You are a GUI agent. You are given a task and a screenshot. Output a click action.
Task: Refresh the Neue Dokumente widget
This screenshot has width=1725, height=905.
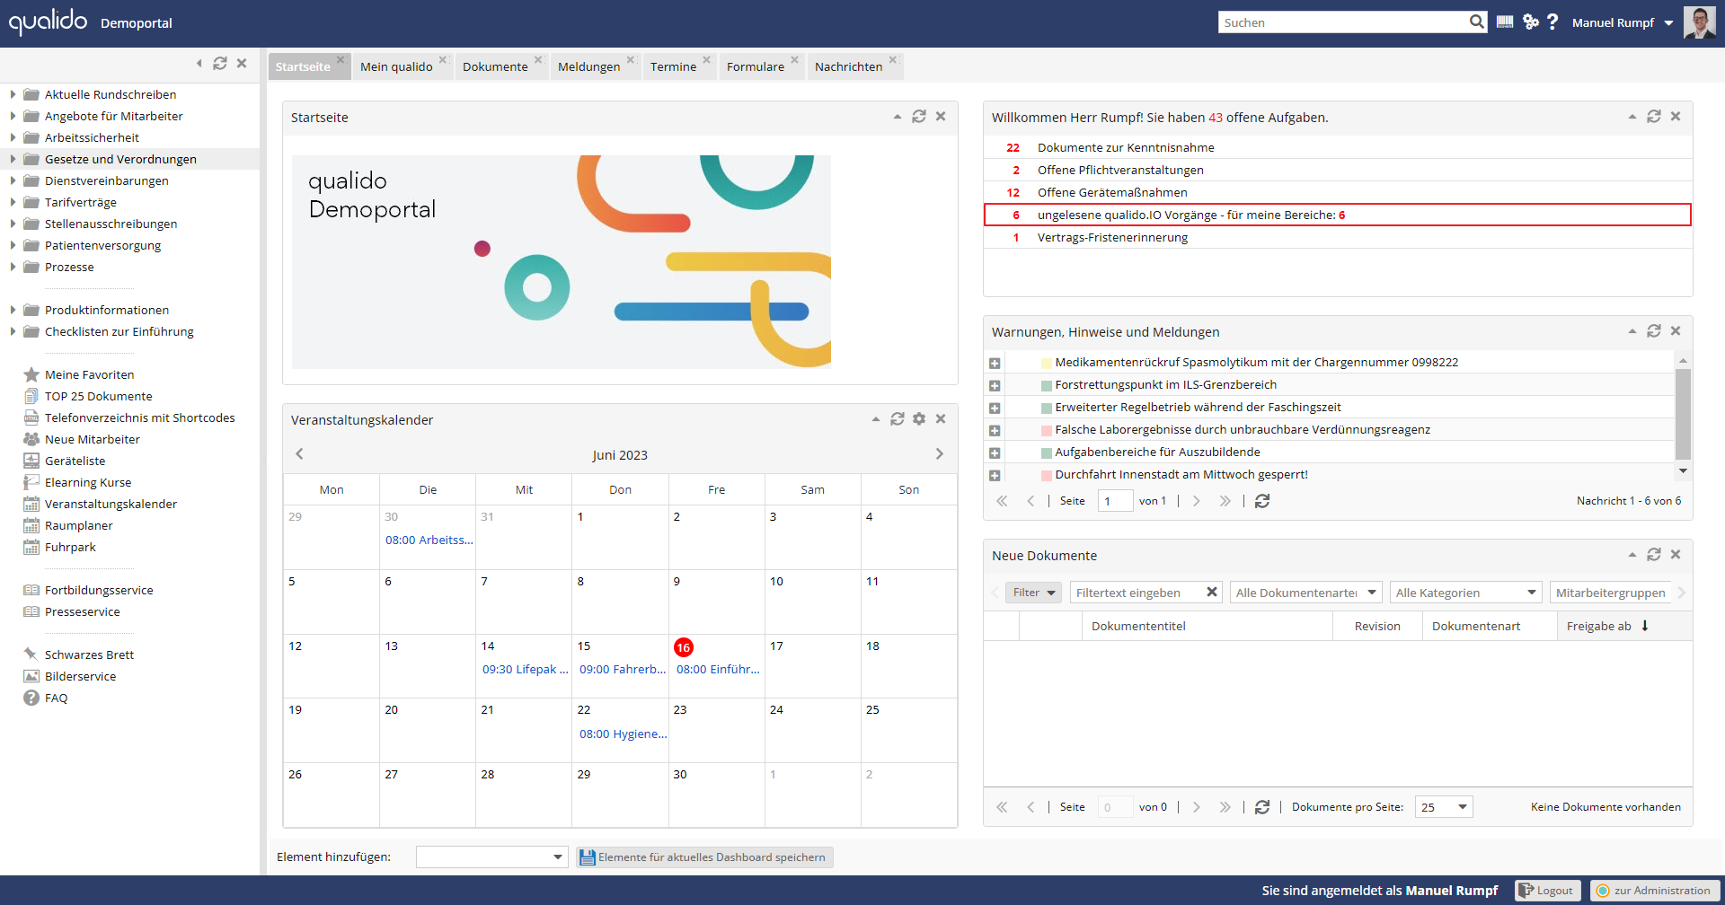1654,555
